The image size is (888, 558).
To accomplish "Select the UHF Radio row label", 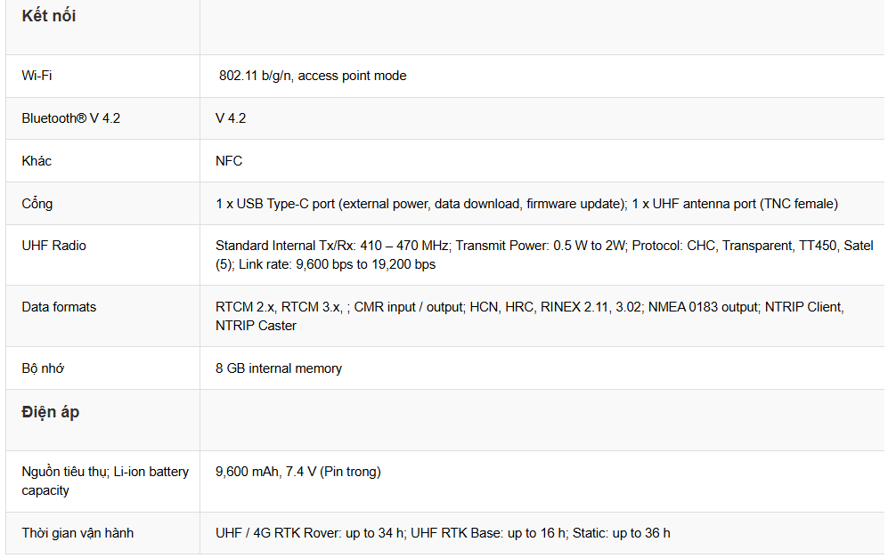I will (x=53, y=246).
